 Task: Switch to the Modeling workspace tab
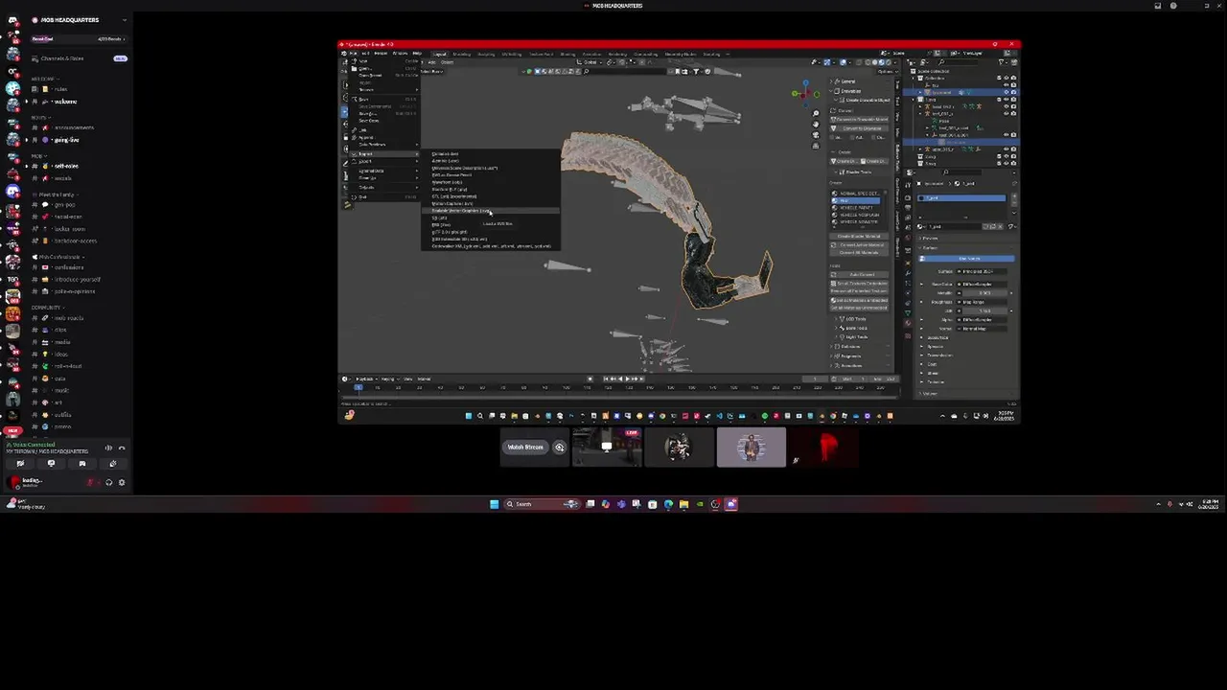(x=462, y=54)
